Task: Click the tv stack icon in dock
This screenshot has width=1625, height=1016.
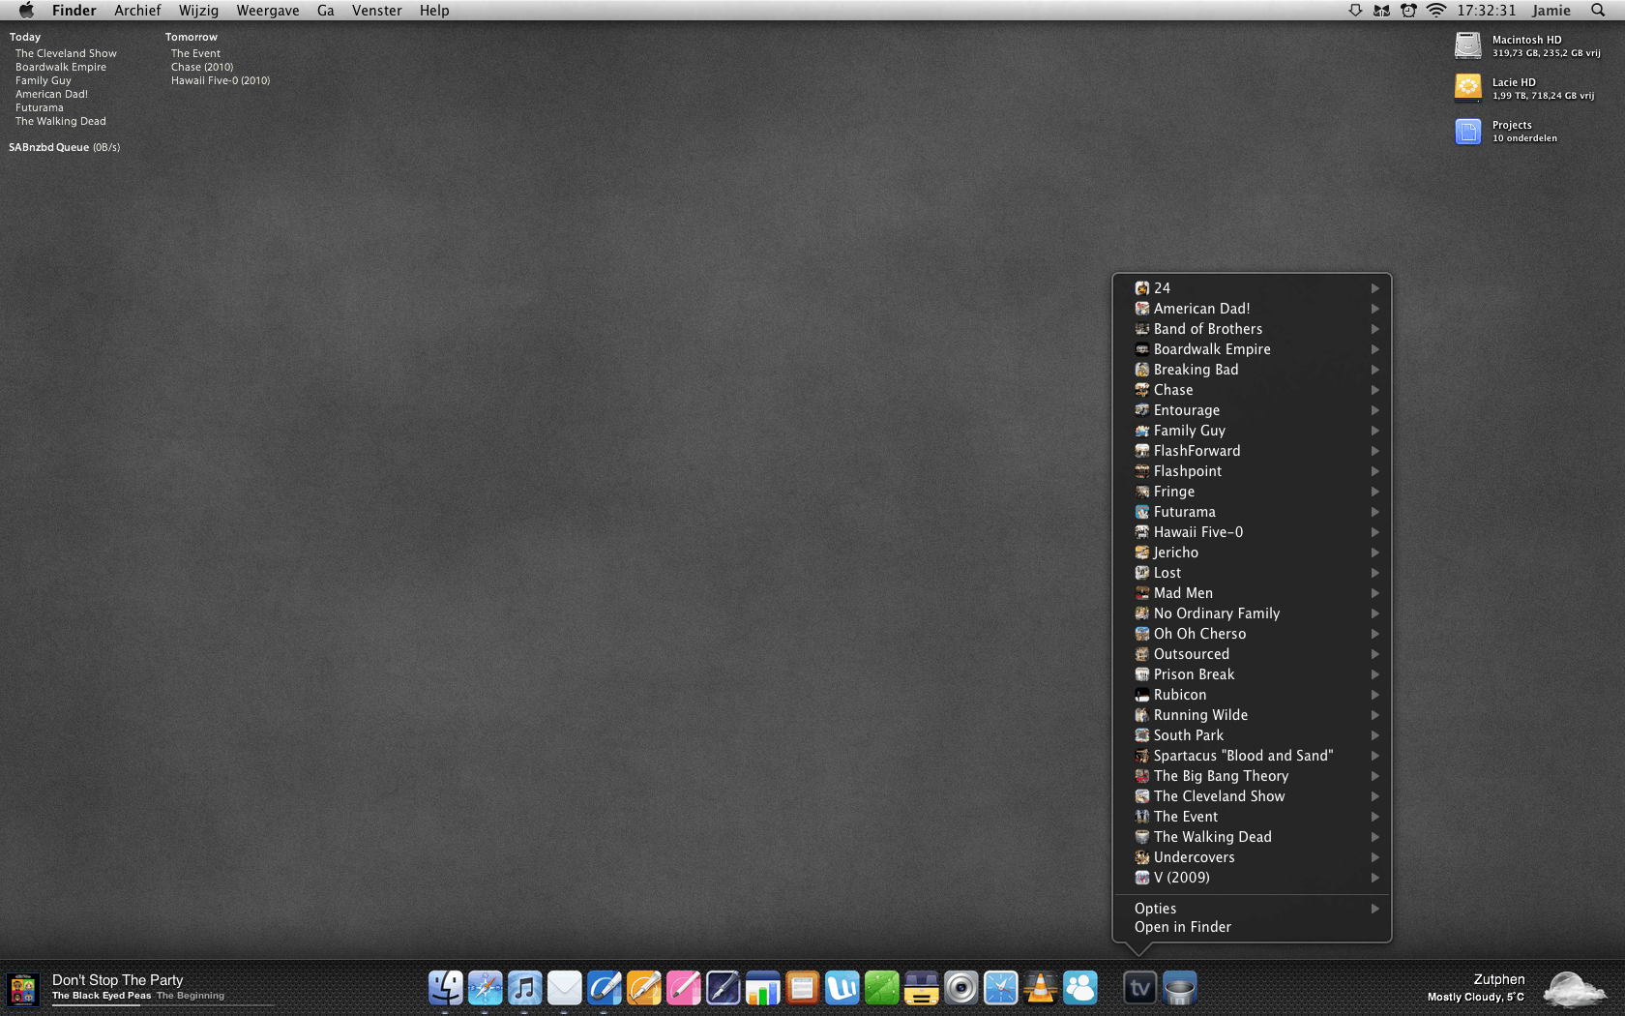Action: click(1139, 988)
